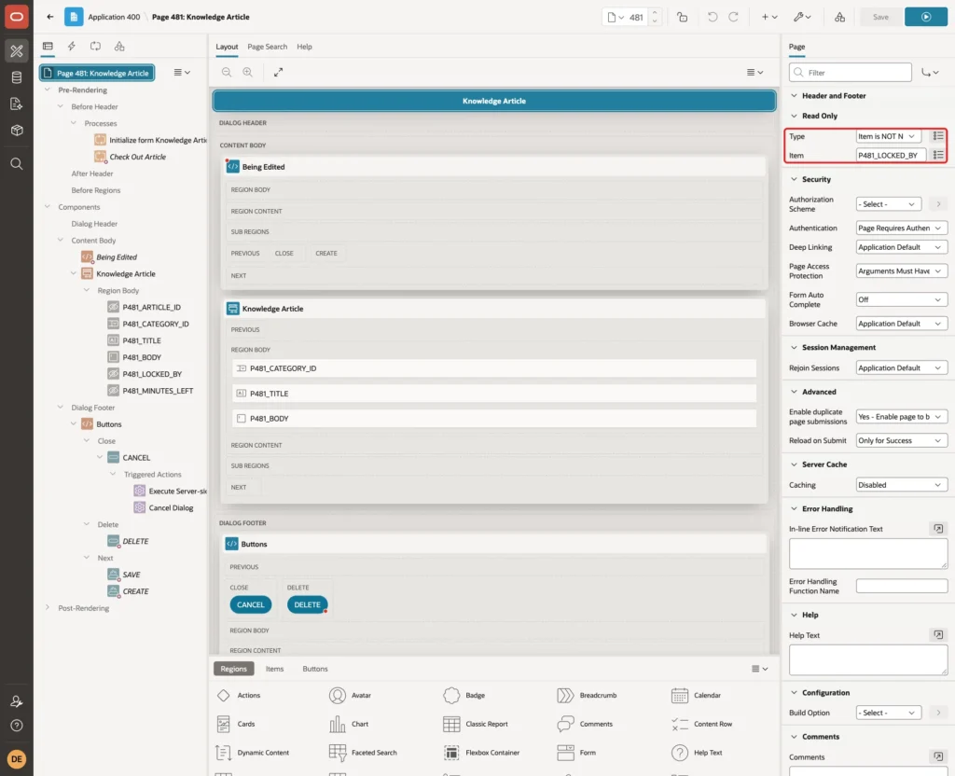The width and height of the screenshot is (955, 776).
Task: Go back using the left arrow icon
Action: (x=50, y=17)
